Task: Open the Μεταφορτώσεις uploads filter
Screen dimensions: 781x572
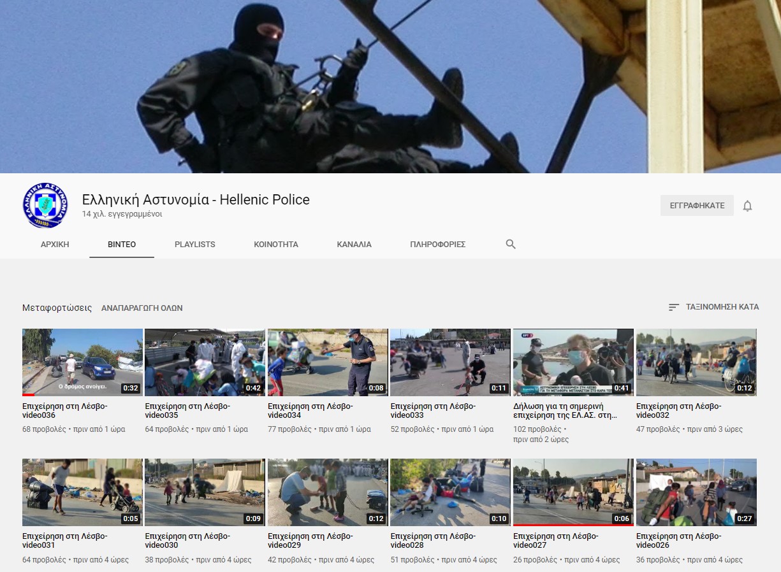Action: (x=57, y=308)
